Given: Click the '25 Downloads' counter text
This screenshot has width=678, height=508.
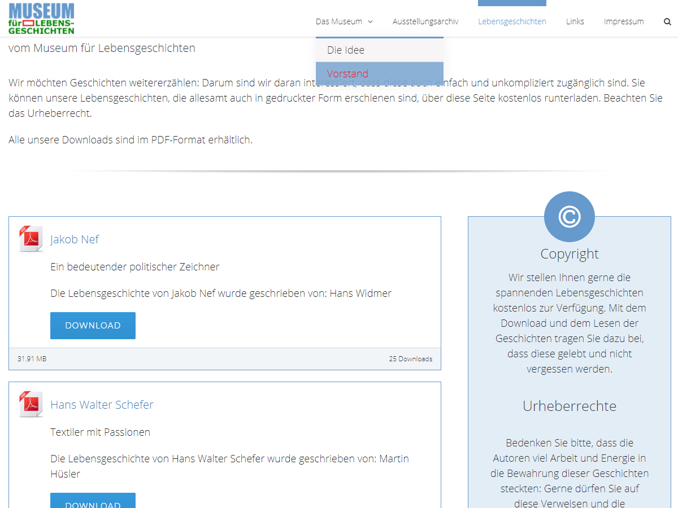Looking at the screenshot, I should [x=410, y=359].
